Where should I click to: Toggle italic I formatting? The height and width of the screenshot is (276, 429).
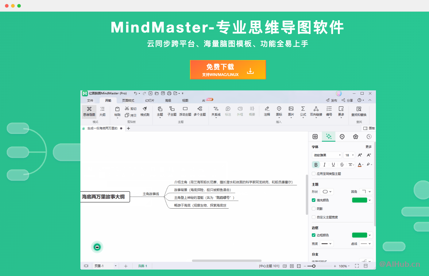[324, 164]
